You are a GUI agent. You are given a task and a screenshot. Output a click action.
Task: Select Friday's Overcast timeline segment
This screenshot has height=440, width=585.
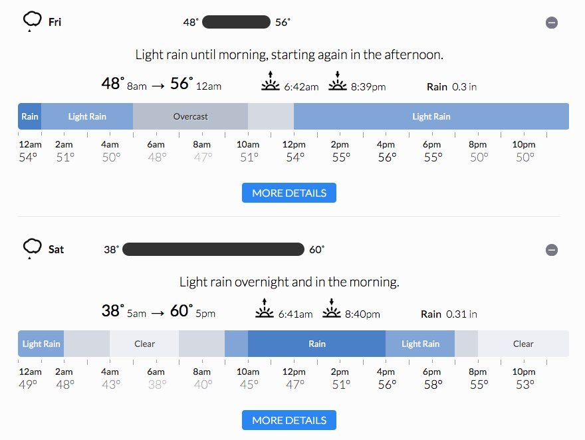point(191,116)
